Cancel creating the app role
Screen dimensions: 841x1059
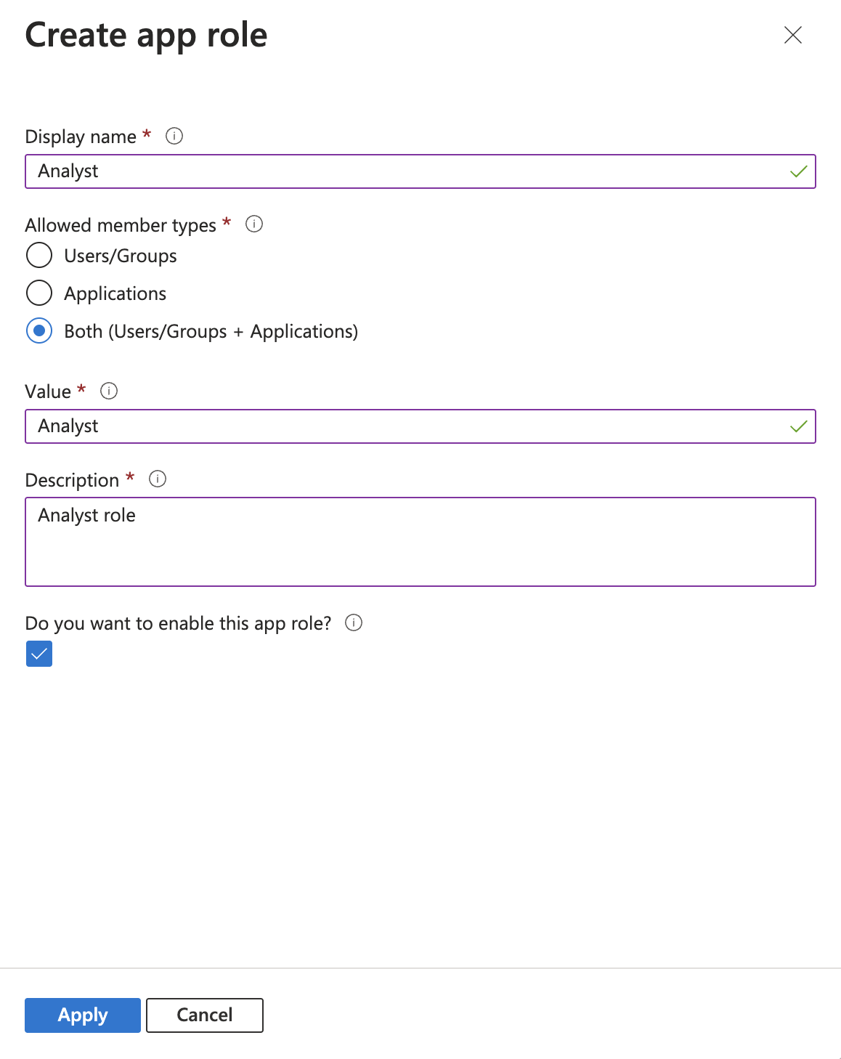pos(204,1015)
